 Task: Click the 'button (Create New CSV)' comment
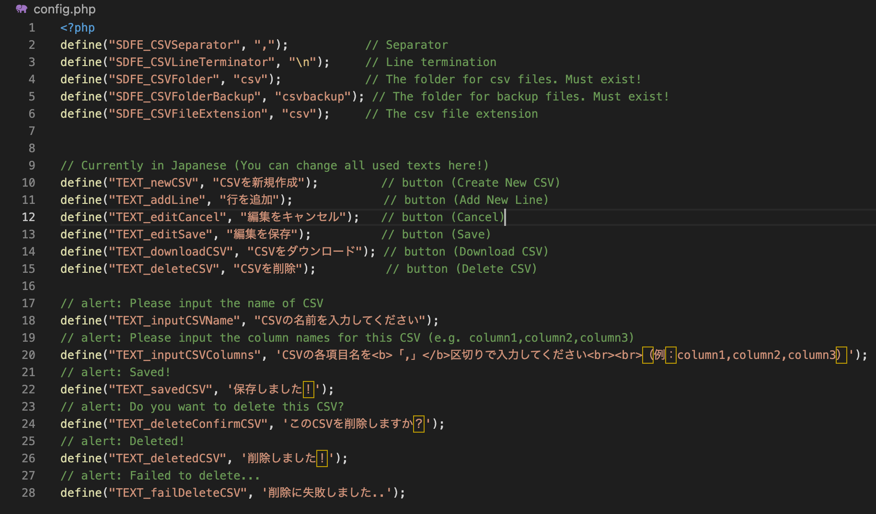471,183
